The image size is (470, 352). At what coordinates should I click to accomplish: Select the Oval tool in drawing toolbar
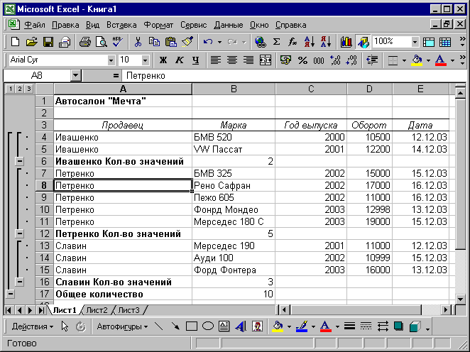coord(208,326)
